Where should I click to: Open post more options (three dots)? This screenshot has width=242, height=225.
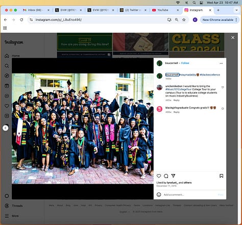pos(221,63)
